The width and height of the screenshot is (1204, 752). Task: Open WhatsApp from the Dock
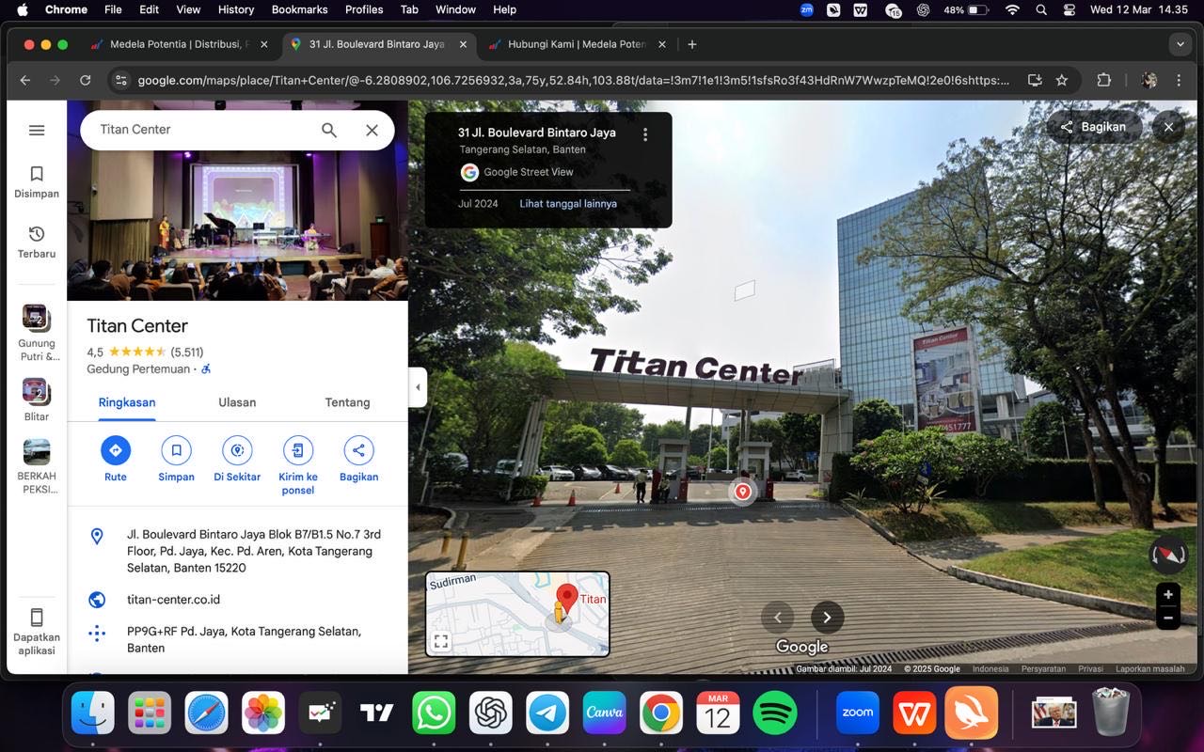[434, 713]
